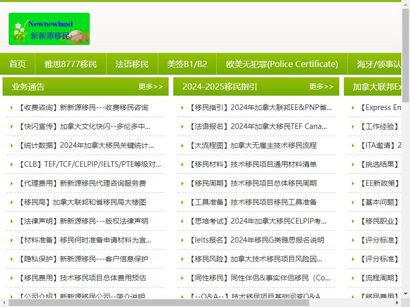Click the bullet arrow beside 【CLB】
This screenshot has width=410, height=307.
pyautogui.click(x=11, y=164)
